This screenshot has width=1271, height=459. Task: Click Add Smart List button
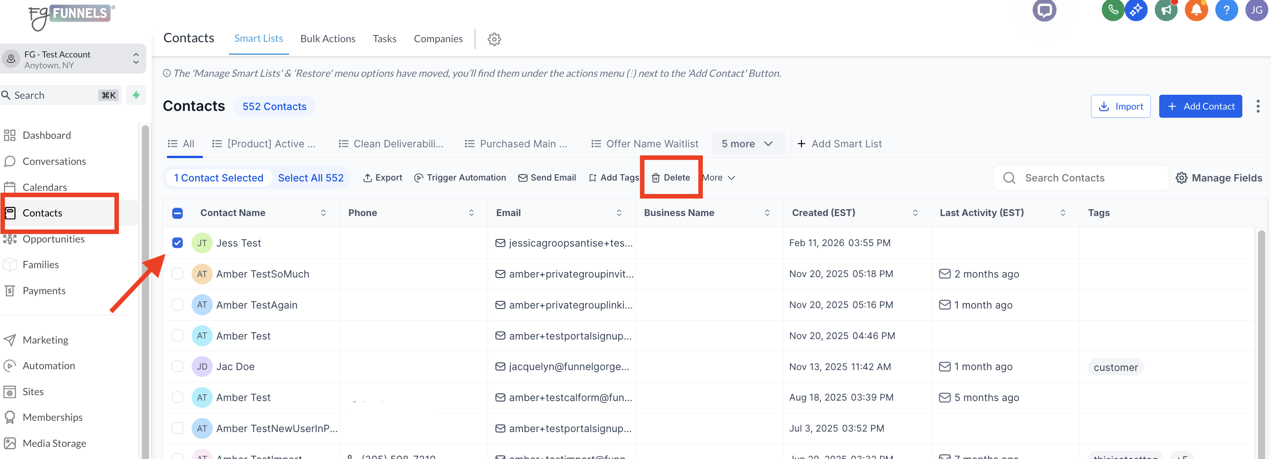click(839, 144)
